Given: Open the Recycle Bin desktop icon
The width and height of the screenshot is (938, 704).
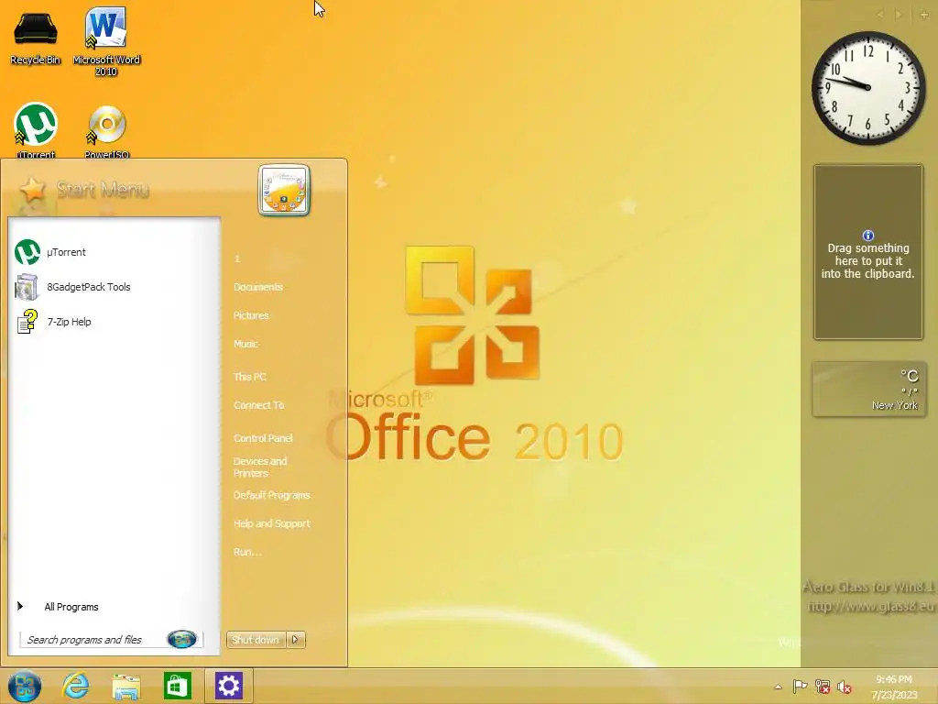Looking at the screenshot, I should coord(36,37).
